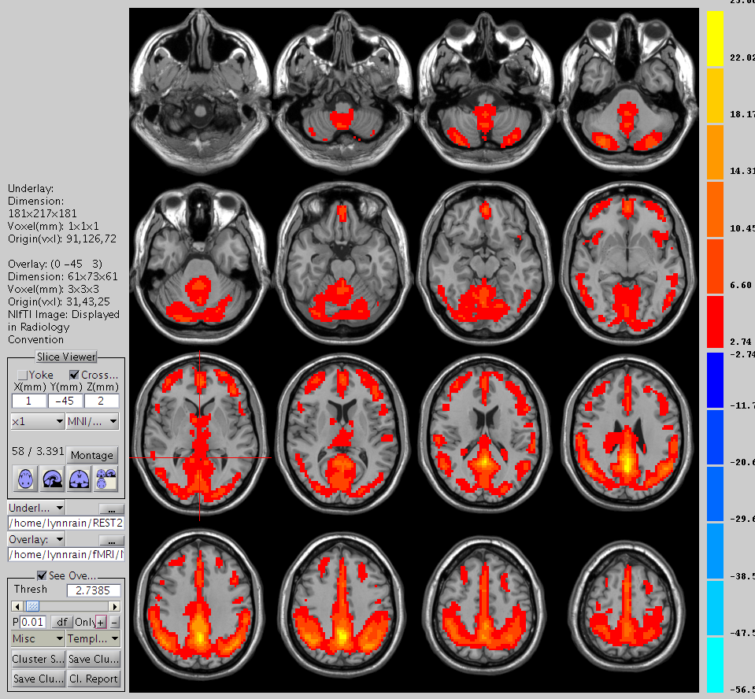Open the Cl. Report button
Screen dimensions: 755x699
coord(93,679)
